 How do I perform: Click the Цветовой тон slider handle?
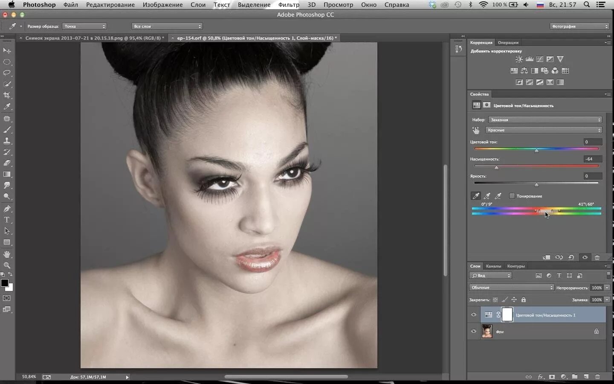536,151
